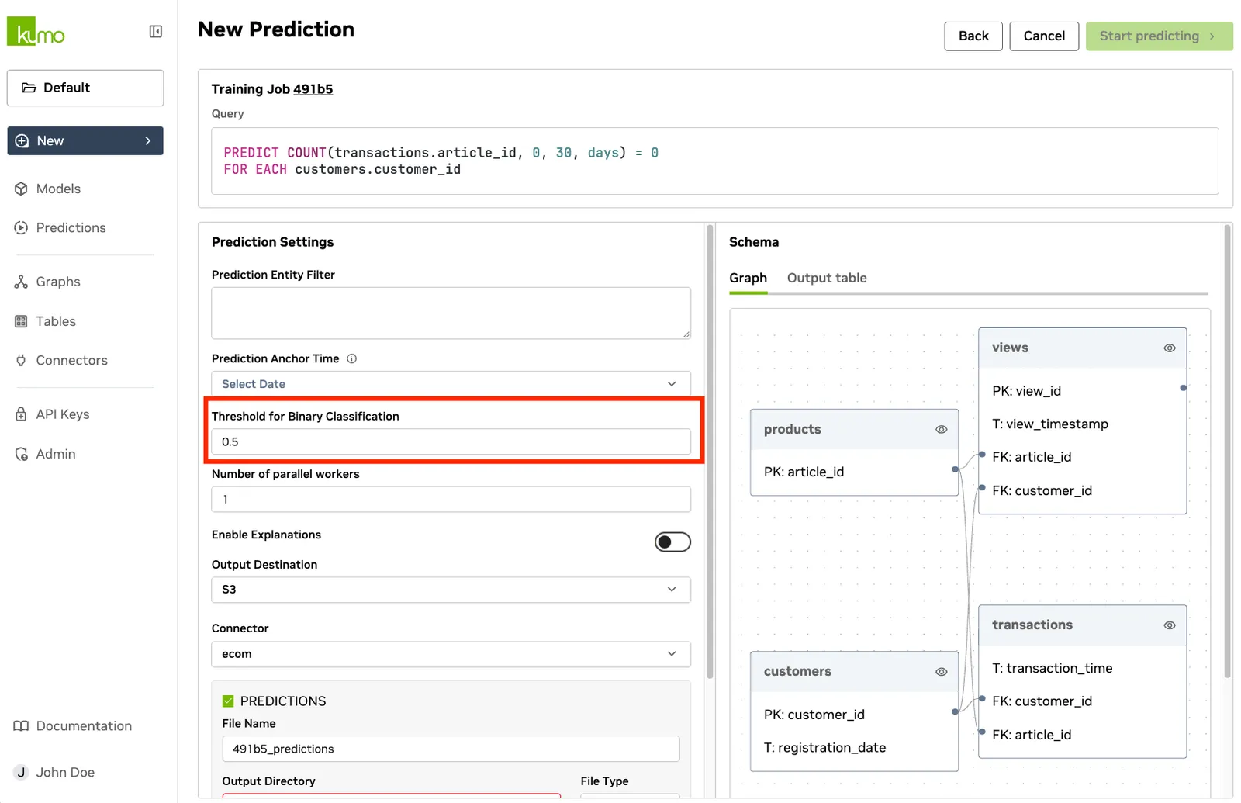This screenshot has width=1241, height=803.
Task: Click the Connectors plug icon
Action: [21, 360]
